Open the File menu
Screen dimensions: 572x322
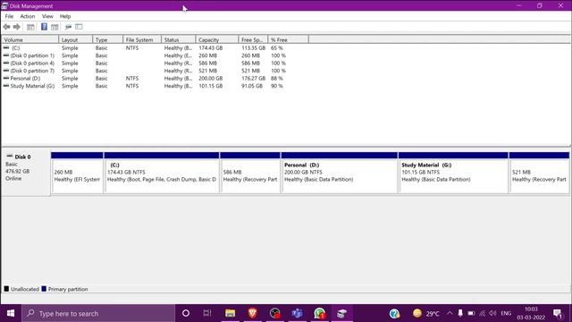(9, 16)
